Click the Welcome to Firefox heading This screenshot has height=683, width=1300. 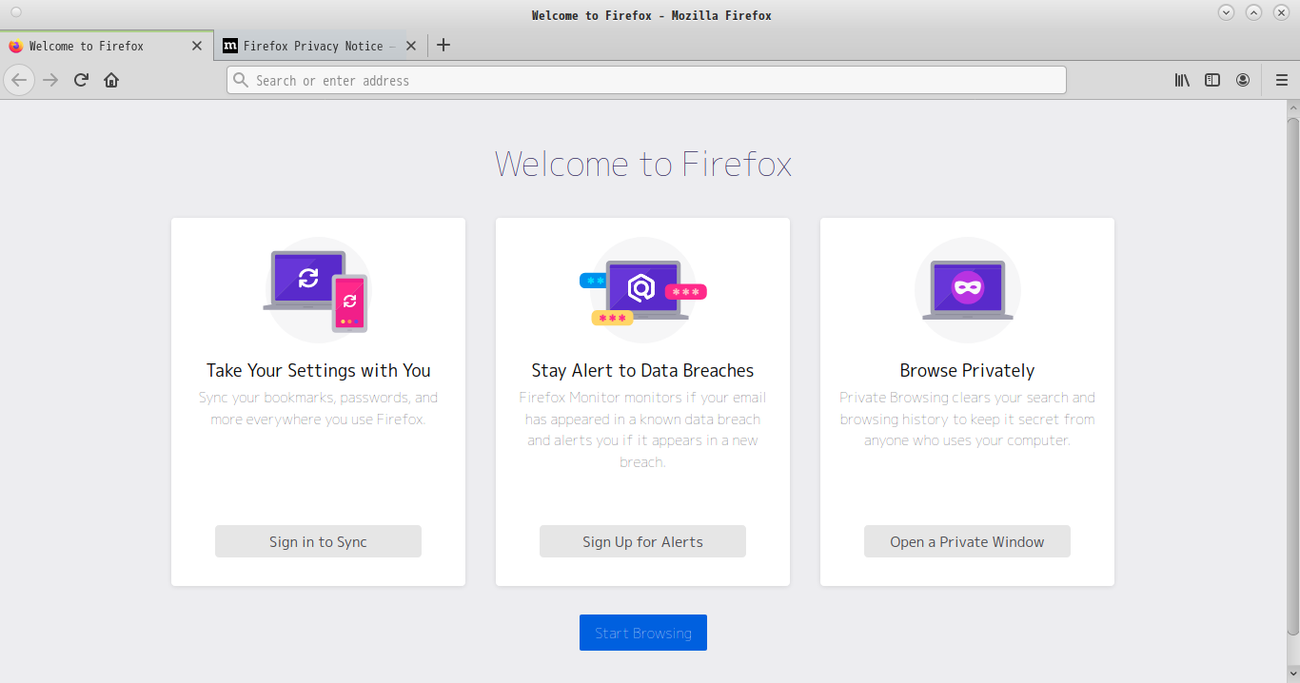click(643, 164)
